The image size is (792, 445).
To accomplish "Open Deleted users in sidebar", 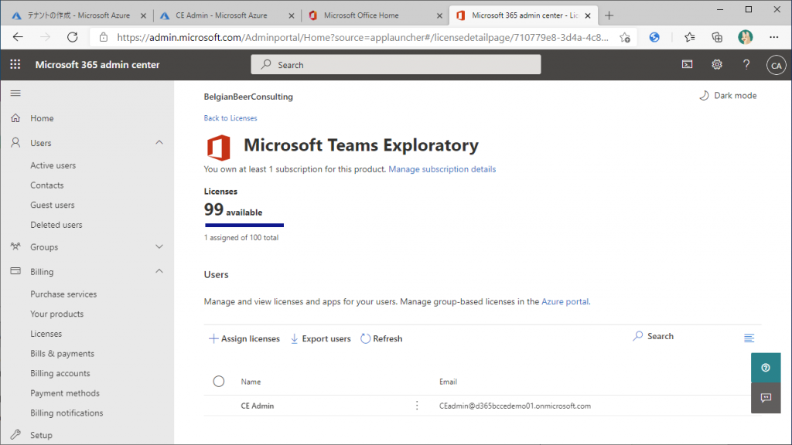I will click(56, 225).
